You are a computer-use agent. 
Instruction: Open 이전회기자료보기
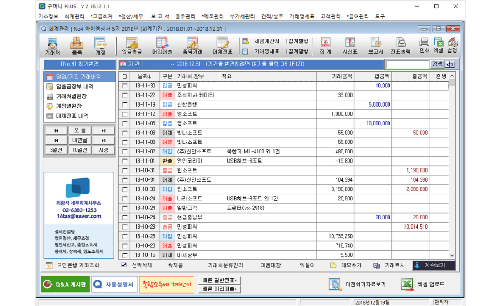click(x=357, y=284)
